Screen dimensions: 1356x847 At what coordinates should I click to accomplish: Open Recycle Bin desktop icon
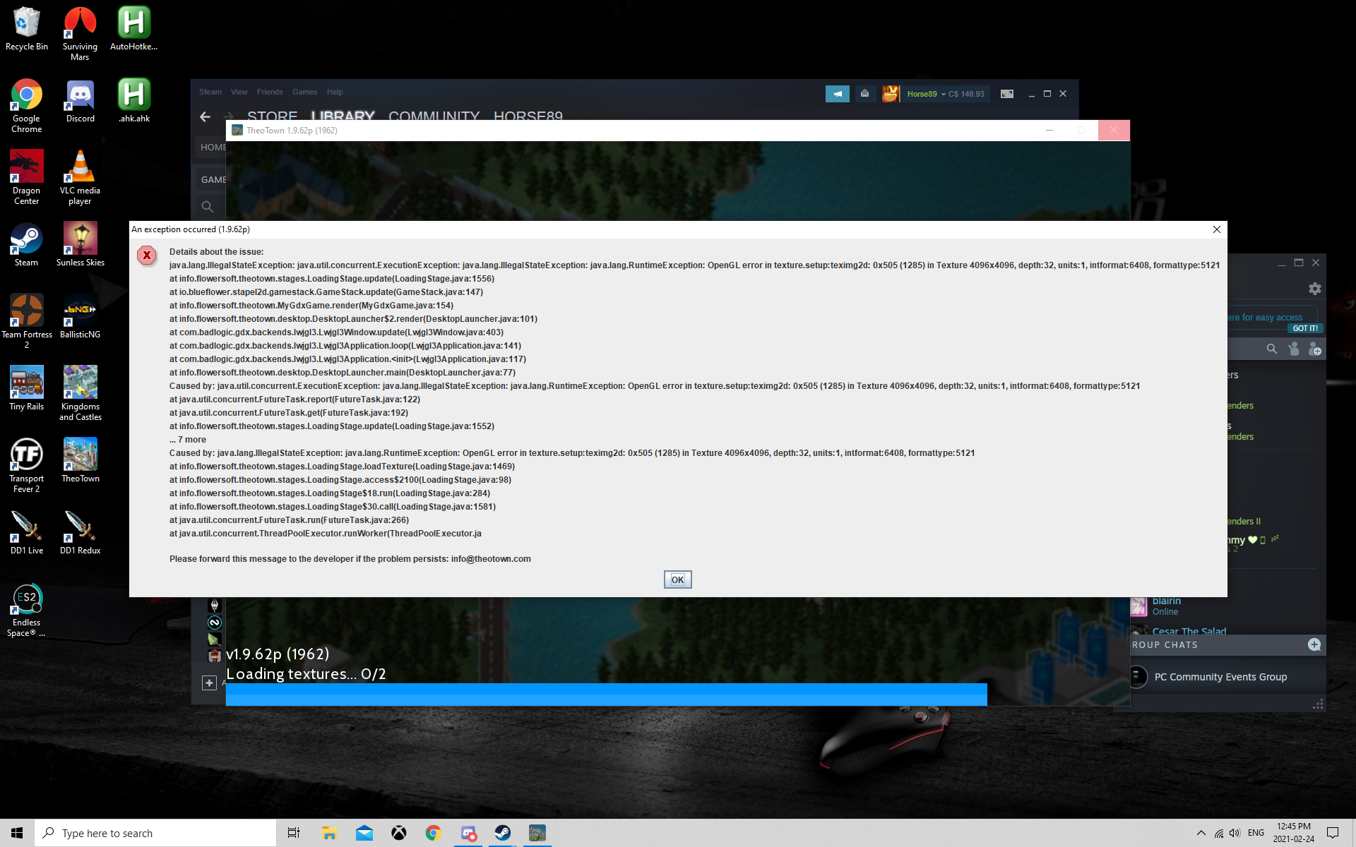[27, 29]
